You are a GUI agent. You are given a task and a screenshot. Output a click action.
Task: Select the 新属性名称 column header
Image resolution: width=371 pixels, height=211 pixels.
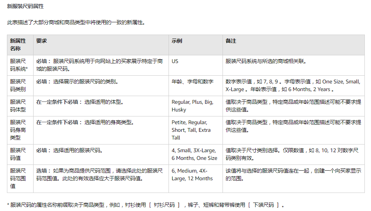[20, 45]
